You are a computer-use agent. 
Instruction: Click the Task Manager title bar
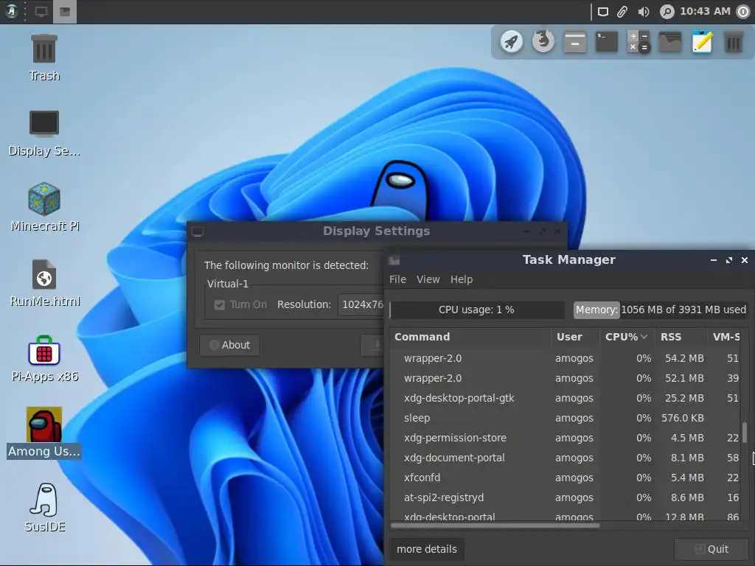click(569, 260)
